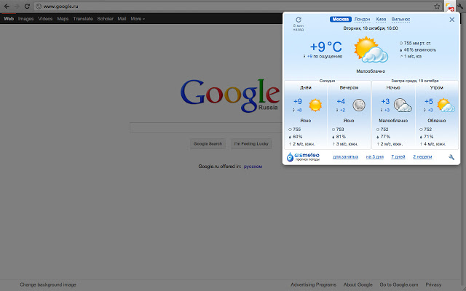Viewport: 466px width, 291px height.
Task: Click the weather refresh icon
Action: pyautogui.click(x=299, y=20)
